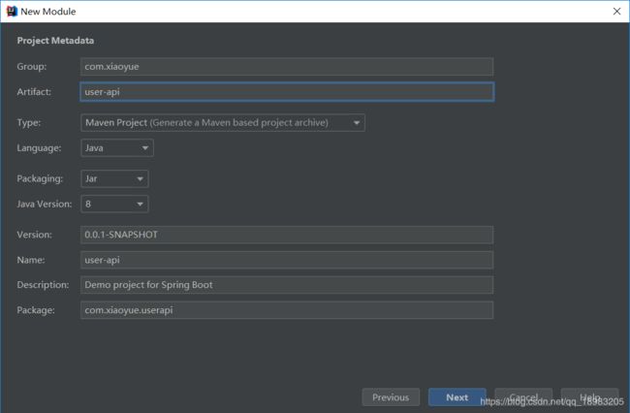The width and height of the screenshot is (630, 413).
Task: Open the Type dropdown for Maven Project
Action: (x=223, y=123)
